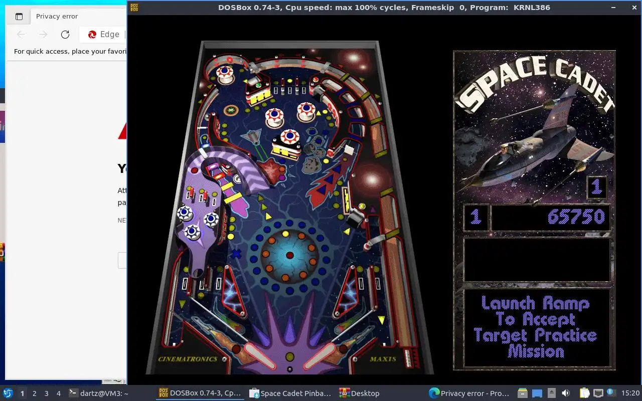Go forward in the Edge window
642x401 pixels.
(x=43, y=35)
